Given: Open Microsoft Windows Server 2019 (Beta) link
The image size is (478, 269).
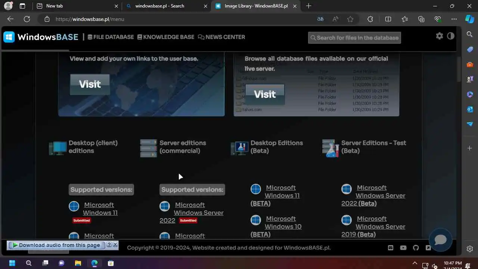Looking at the screenshot, I should coord(373,226).
